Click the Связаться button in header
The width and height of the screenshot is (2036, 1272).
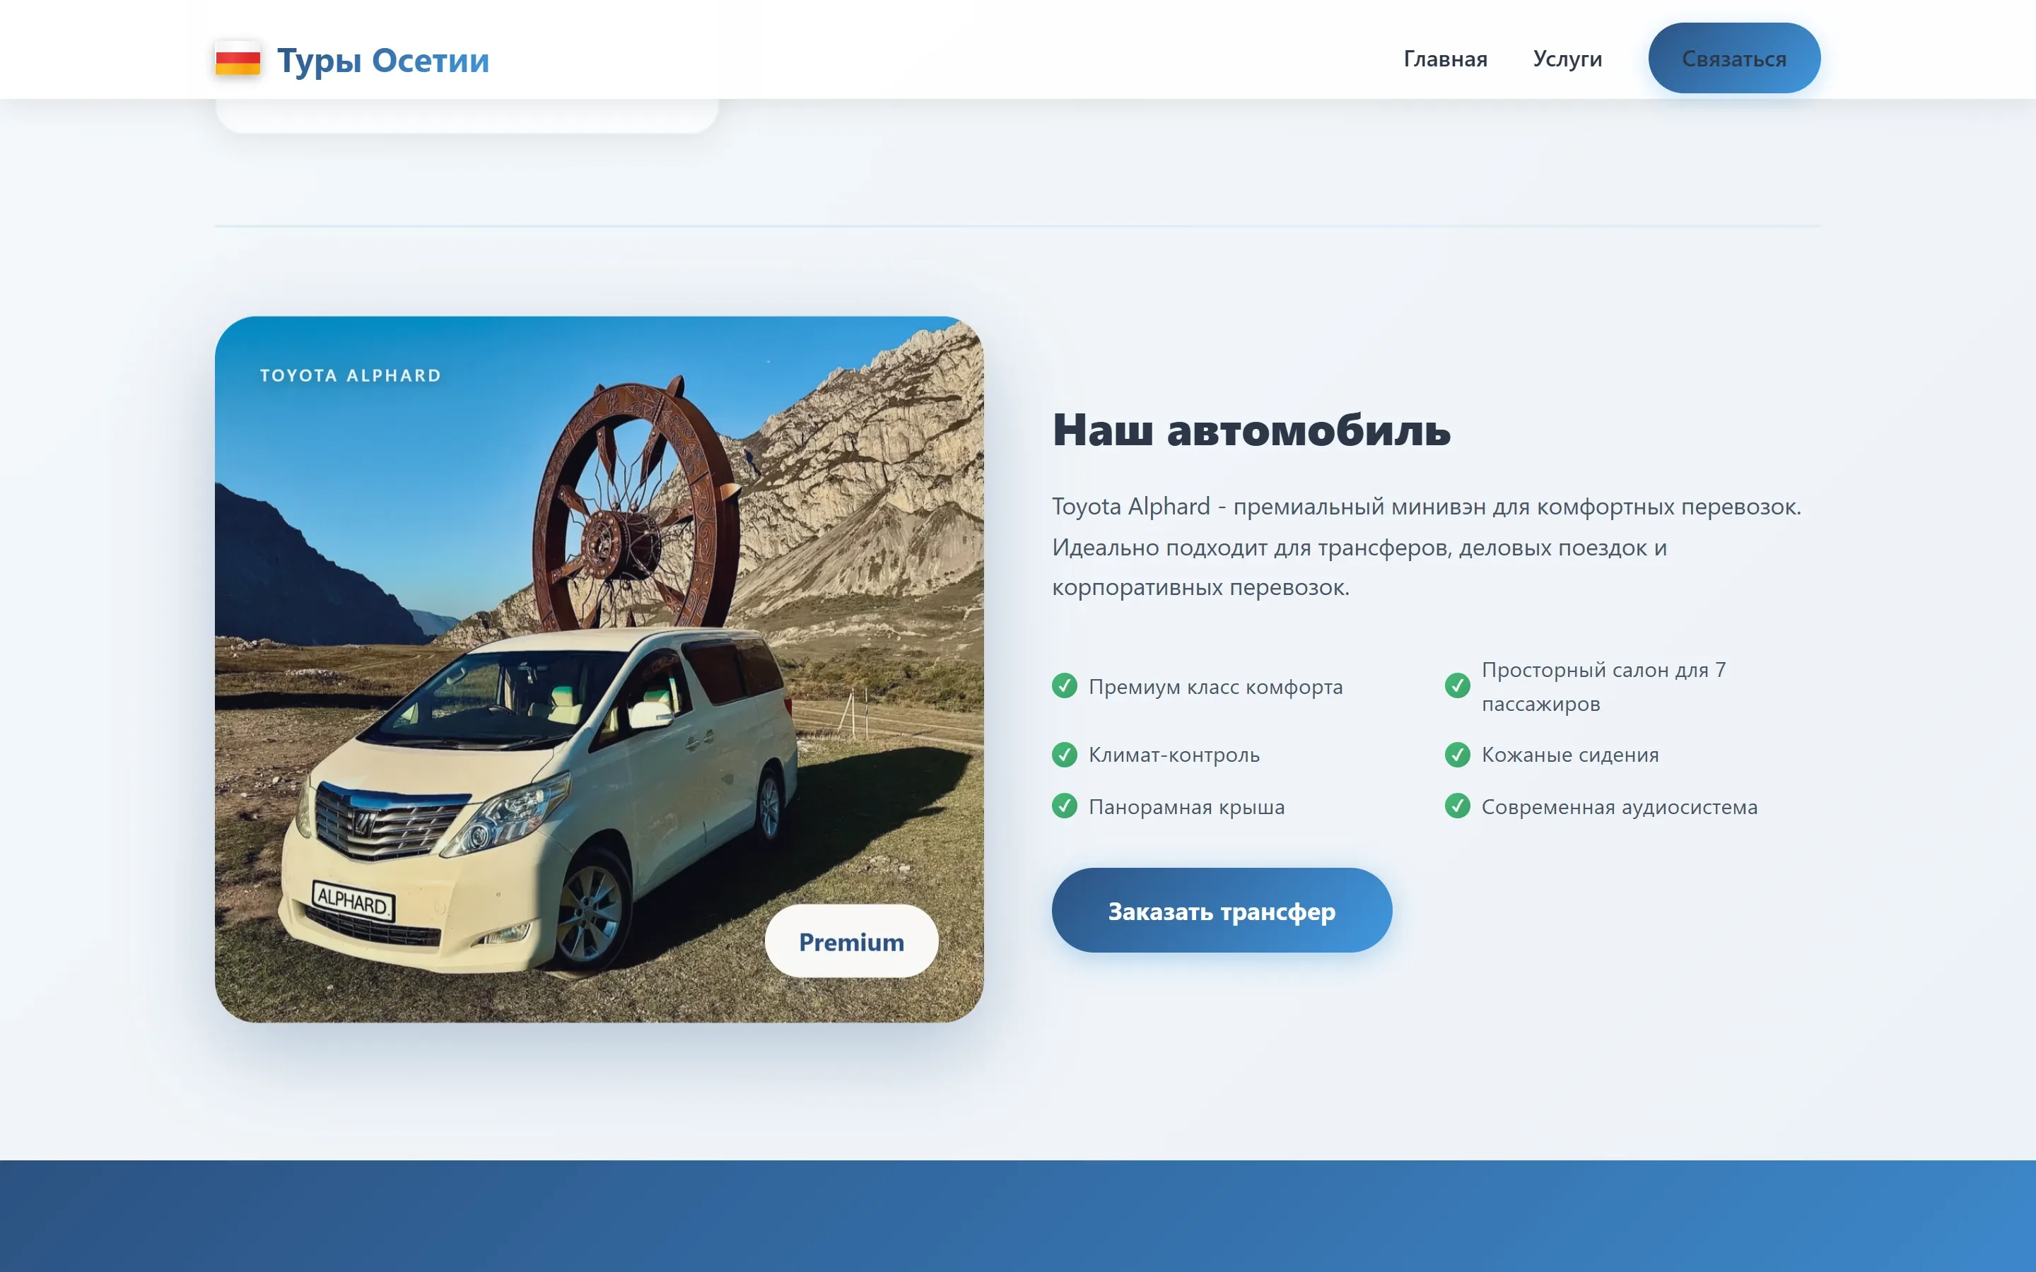tap(1733, 58)
